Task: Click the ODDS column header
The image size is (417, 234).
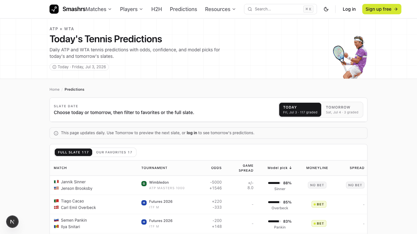Action: pos(216,168)
